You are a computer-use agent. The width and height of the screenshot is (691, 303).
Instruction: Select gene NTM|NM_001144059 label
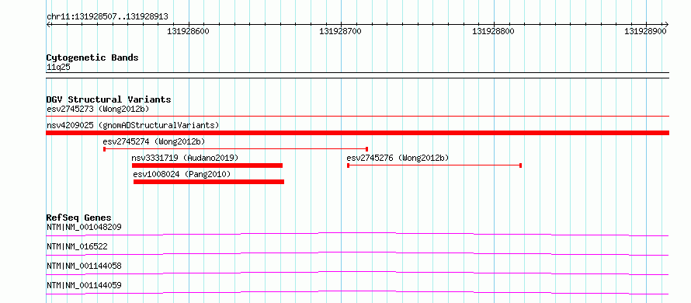tap(84, 285)
